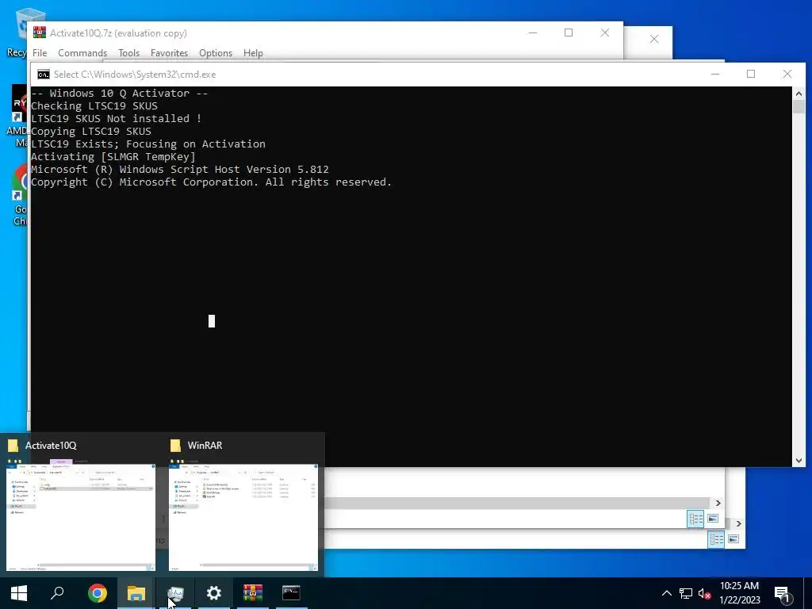Screen dimensions: 812x609
Task: Maximize the cmd.exe window
Action: (751, 74)
